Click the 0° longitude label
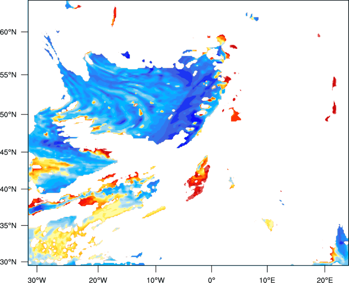Screen dimensions: 349x283 [x=212, y=280]
